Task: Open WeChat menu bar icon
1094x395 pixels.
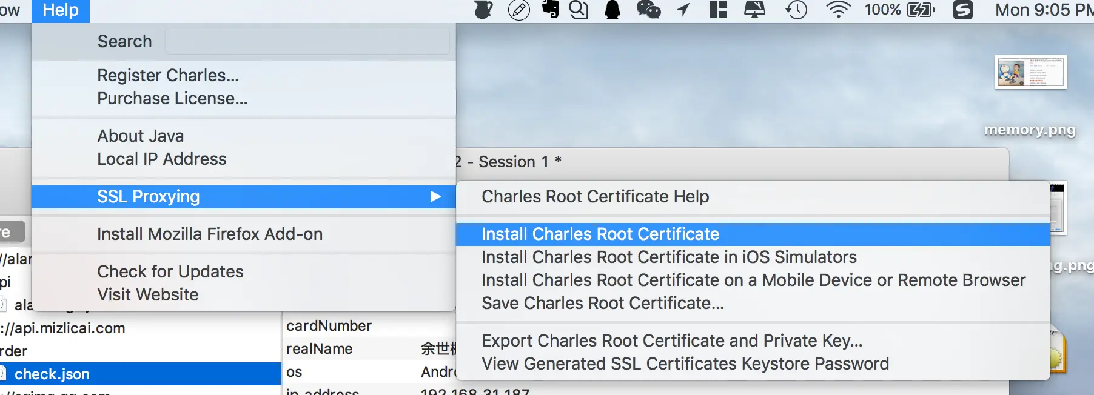Action: pyautogui.click(x=648, y=10)
